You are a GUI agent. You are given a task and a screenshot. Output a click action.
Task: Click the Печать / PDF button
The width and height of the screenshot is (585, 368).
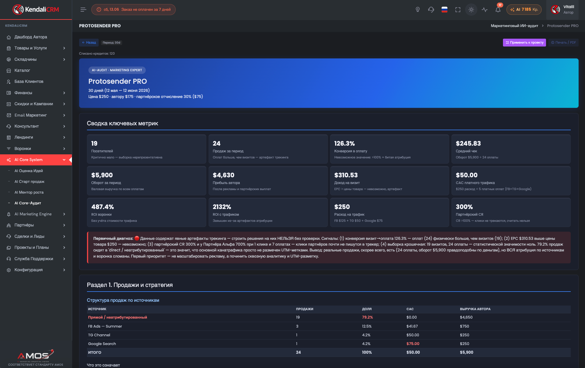pyautogui.click(x=563, y=42)
